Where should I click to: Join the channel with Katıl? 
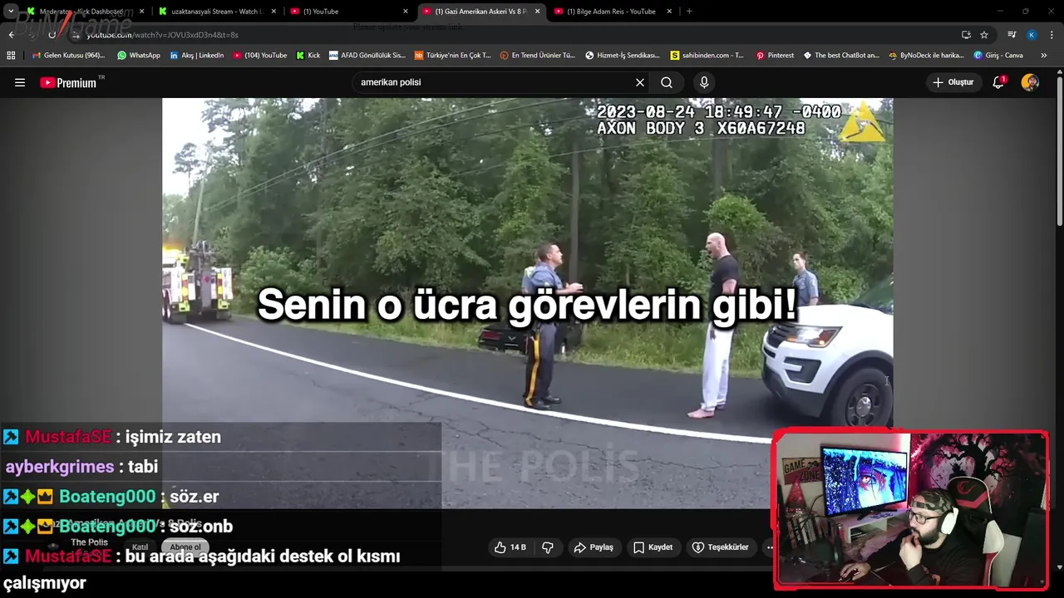click(x=140, y=547)
